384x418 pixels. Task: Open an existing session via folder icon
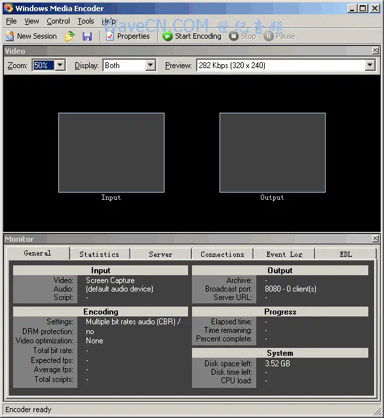click(x=69, y=36)
